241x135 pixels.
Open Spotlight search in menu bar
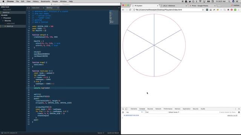[229, 1]
